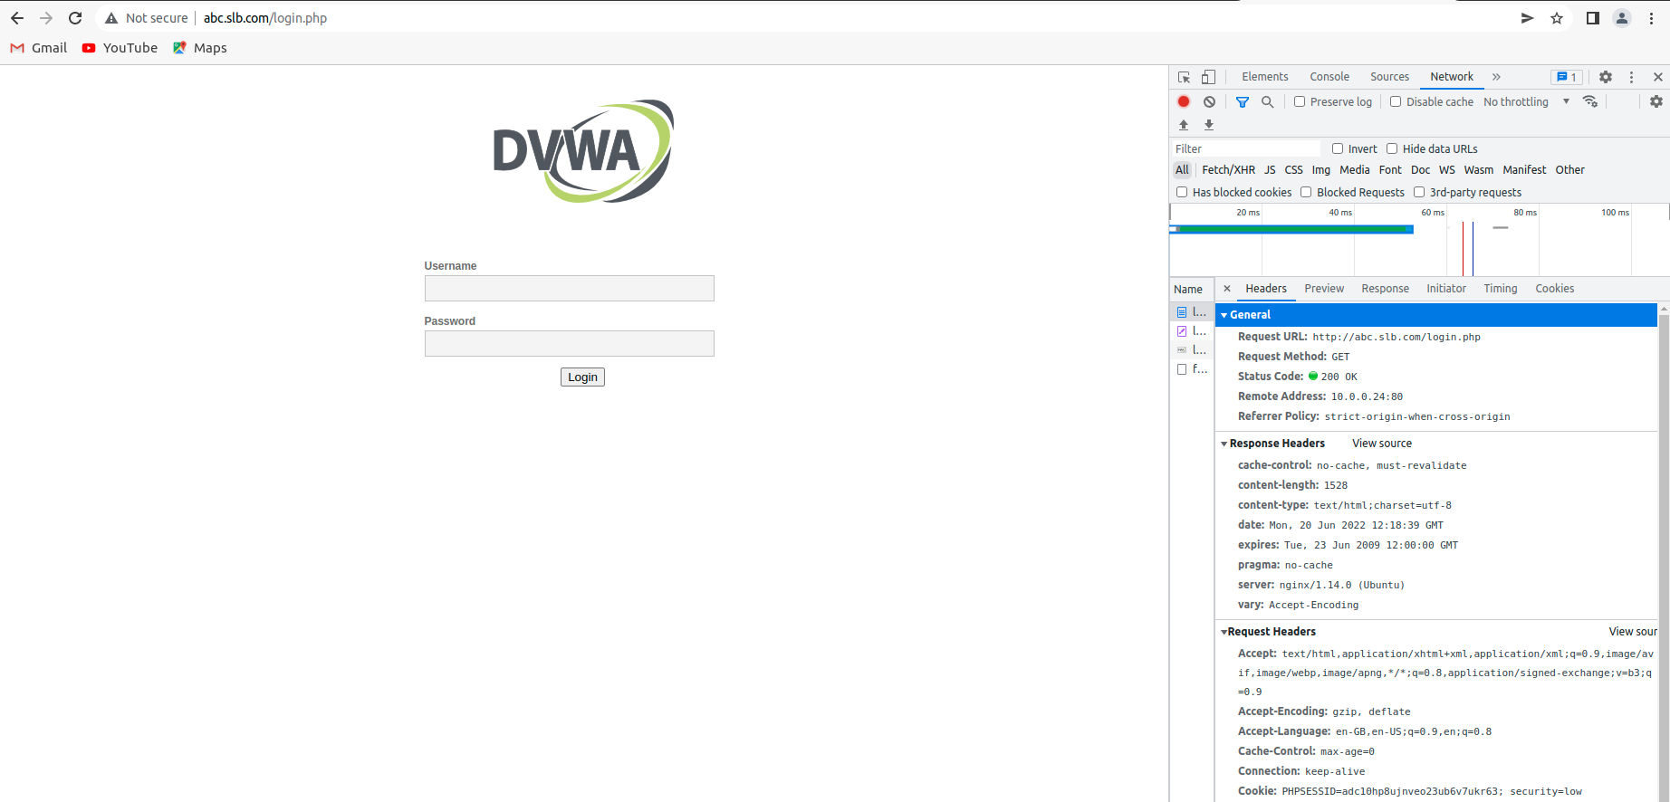
Task: Open the Timing tab of the request
Action: coord(1500,289)
